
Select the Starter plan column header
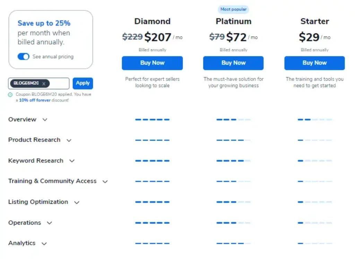click(x=314, y=21)
